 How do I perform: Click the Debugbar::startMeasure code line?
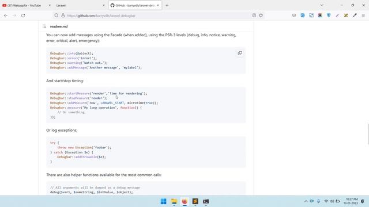pos(99,93)
